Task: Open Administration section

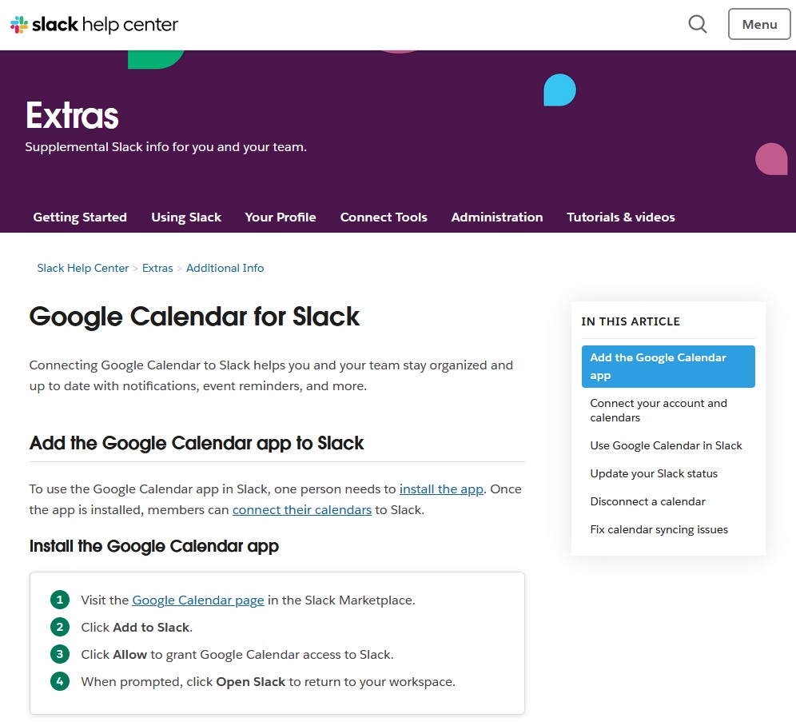Action: coord(496,217)
